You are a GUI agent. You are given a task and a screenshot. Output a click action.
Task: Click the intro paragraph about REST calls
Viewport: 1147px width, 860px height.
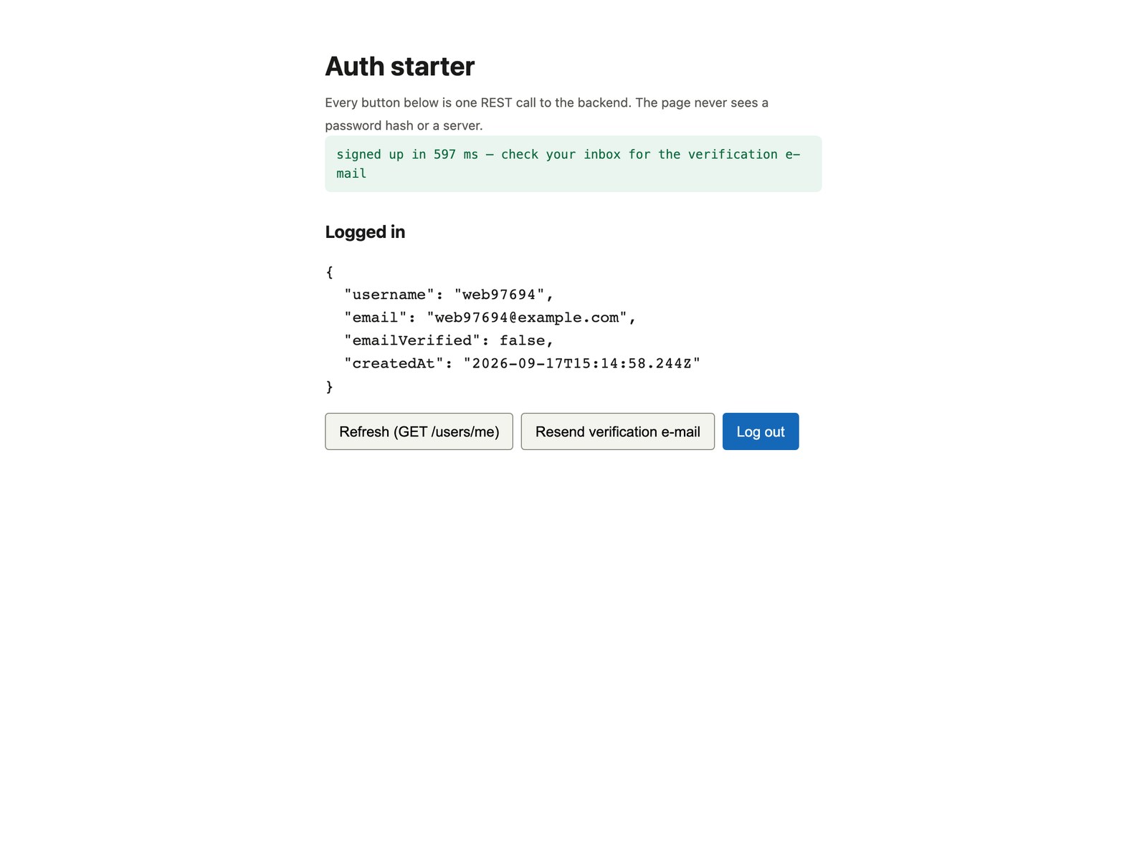(x=547, y=114)
